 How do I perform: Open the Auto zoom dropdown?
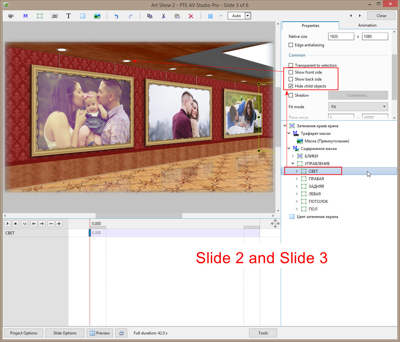(x=248, y=16)
